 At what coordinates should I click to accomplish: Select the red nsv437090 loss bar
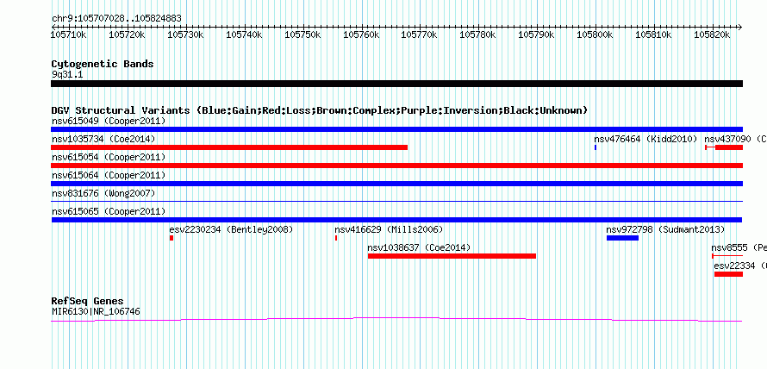pos(724,147)
